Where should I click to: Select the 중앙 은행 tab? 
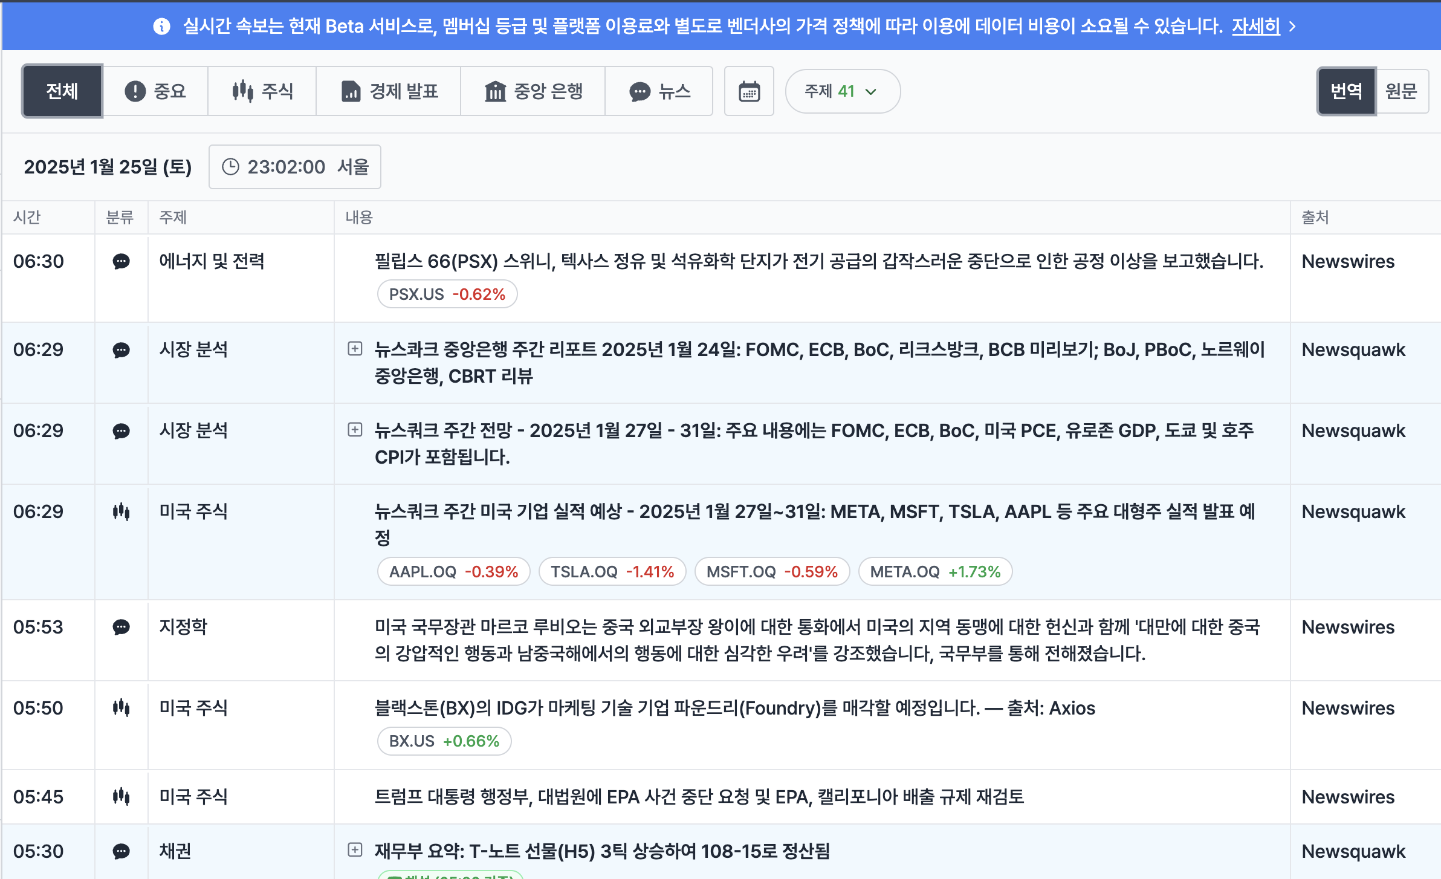pyautogui.click(x=533, y=91)
